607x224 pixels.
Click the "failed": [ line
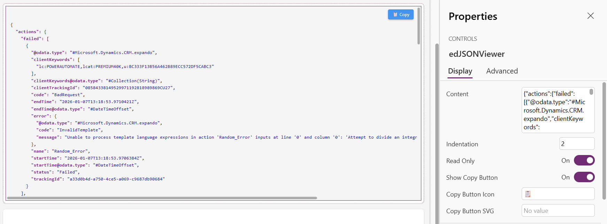click(x=35, y=39)
